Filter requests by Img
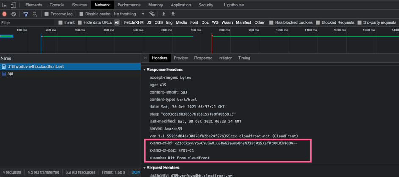399x177 pixels. click(169, 22)
